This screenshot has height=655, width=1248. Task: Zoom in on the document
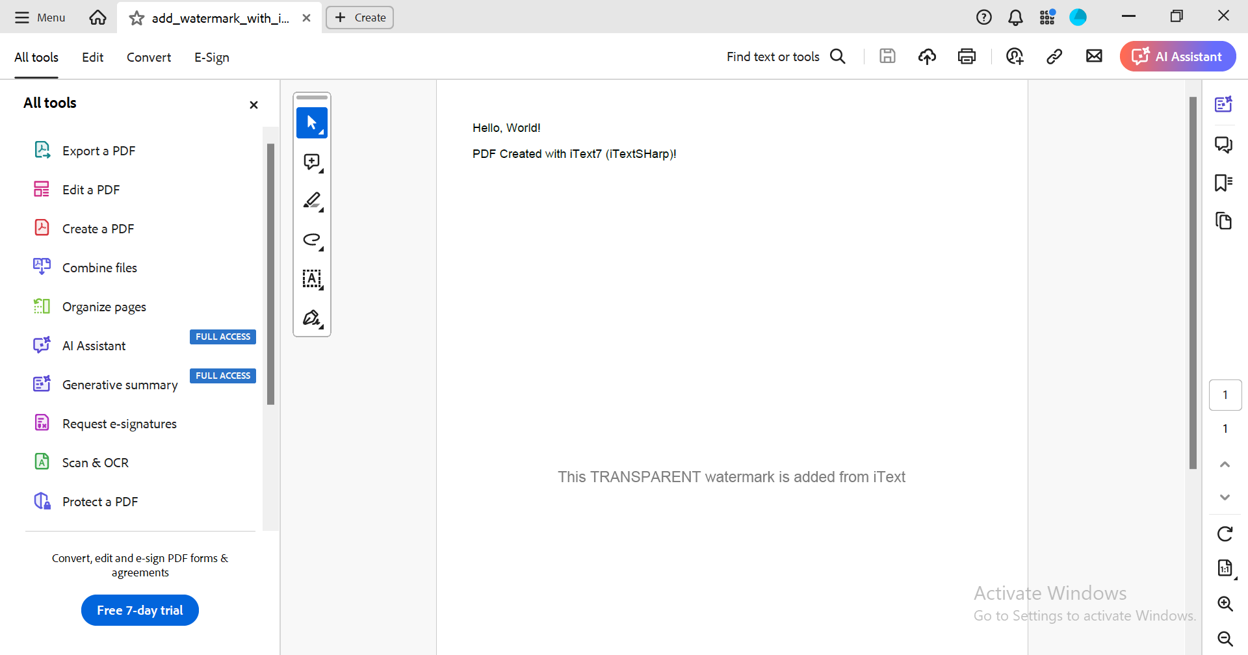[1225, 604]
